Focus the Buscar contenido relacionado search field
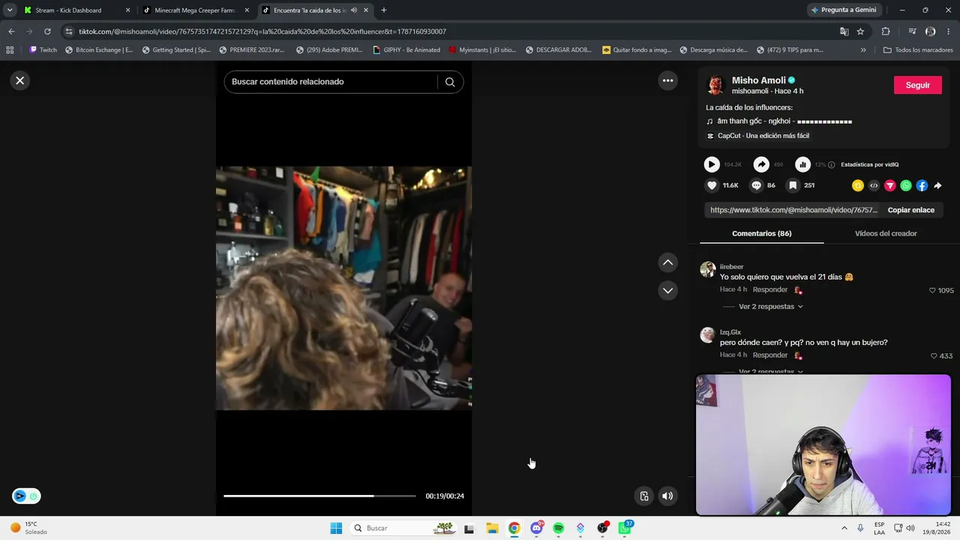 click(x=331, y=82)
